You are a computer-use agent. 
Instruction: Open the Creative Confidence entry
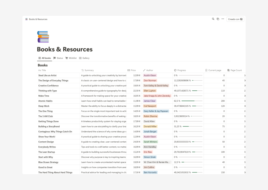48,86
